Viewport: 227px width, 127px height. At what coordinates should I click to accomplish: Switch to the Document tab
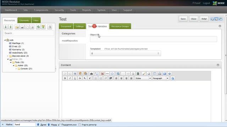[66, 26]
